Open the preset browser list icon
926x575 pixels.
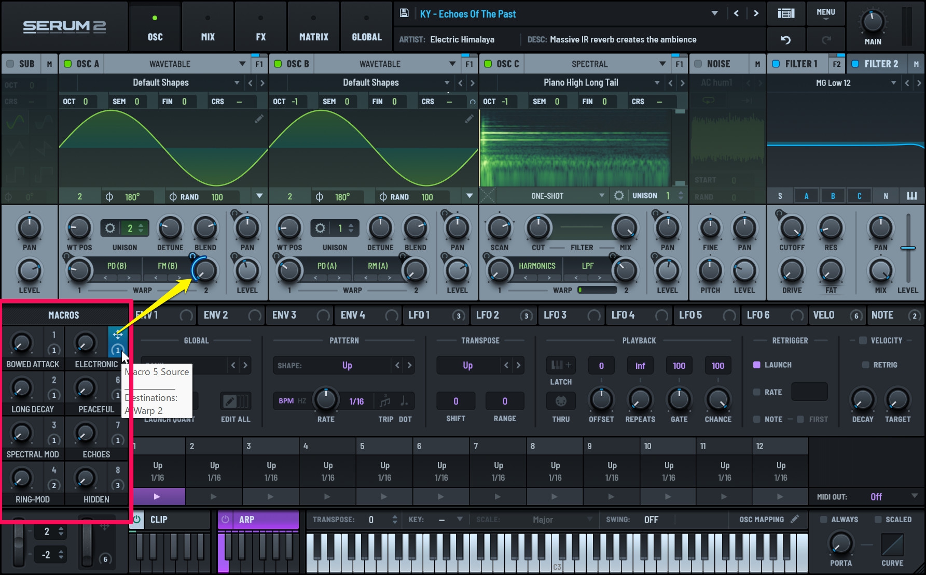pos(786,13)
